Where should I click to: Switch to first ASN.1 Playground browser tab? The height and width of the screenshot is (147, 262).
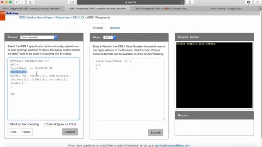click(31, 9)
